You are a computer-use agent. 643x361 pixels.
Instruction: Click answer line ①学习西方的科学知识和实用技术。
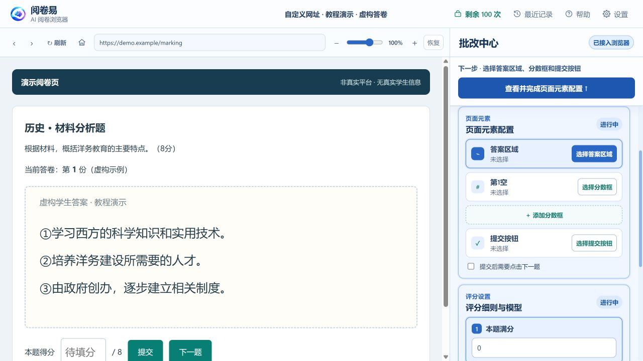(x=133, y=233)
